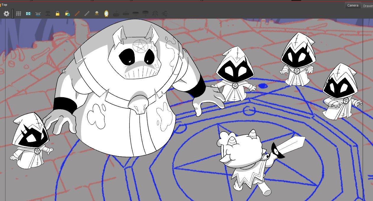Click the horizontal wavy lines icon
This screenshot has width=373, height=201.
click(x=165, y=14)
